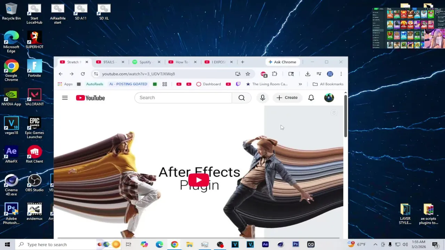Open the media controls icon in Chrome toolbar
This screenshot has height=250, width=445.
(319, 74)
